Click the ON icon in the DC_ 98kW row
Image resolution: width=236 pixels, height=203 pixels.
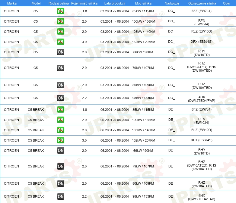pos(61,98)
